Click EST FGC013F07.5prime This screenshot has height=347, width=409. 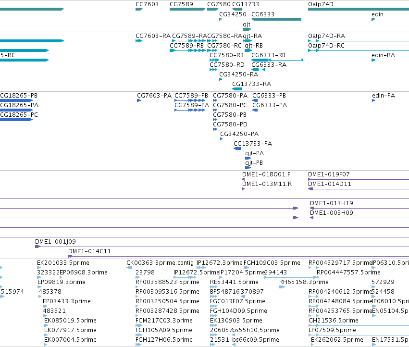pyautogui.click(x=237, y=302)
